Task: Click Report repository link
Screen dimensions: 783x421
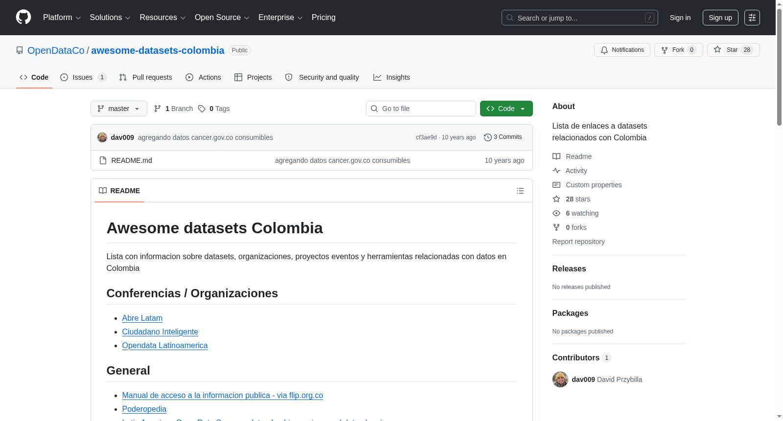Action: [x=578, y=242]
